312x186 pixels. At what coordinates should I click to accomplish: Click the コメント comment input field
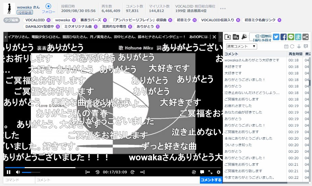tap(117, 180)
